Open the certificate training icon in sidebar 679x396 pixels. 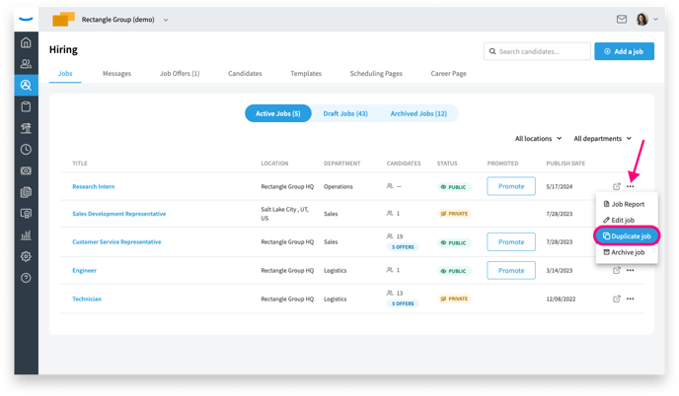click(x=26, y=214)
